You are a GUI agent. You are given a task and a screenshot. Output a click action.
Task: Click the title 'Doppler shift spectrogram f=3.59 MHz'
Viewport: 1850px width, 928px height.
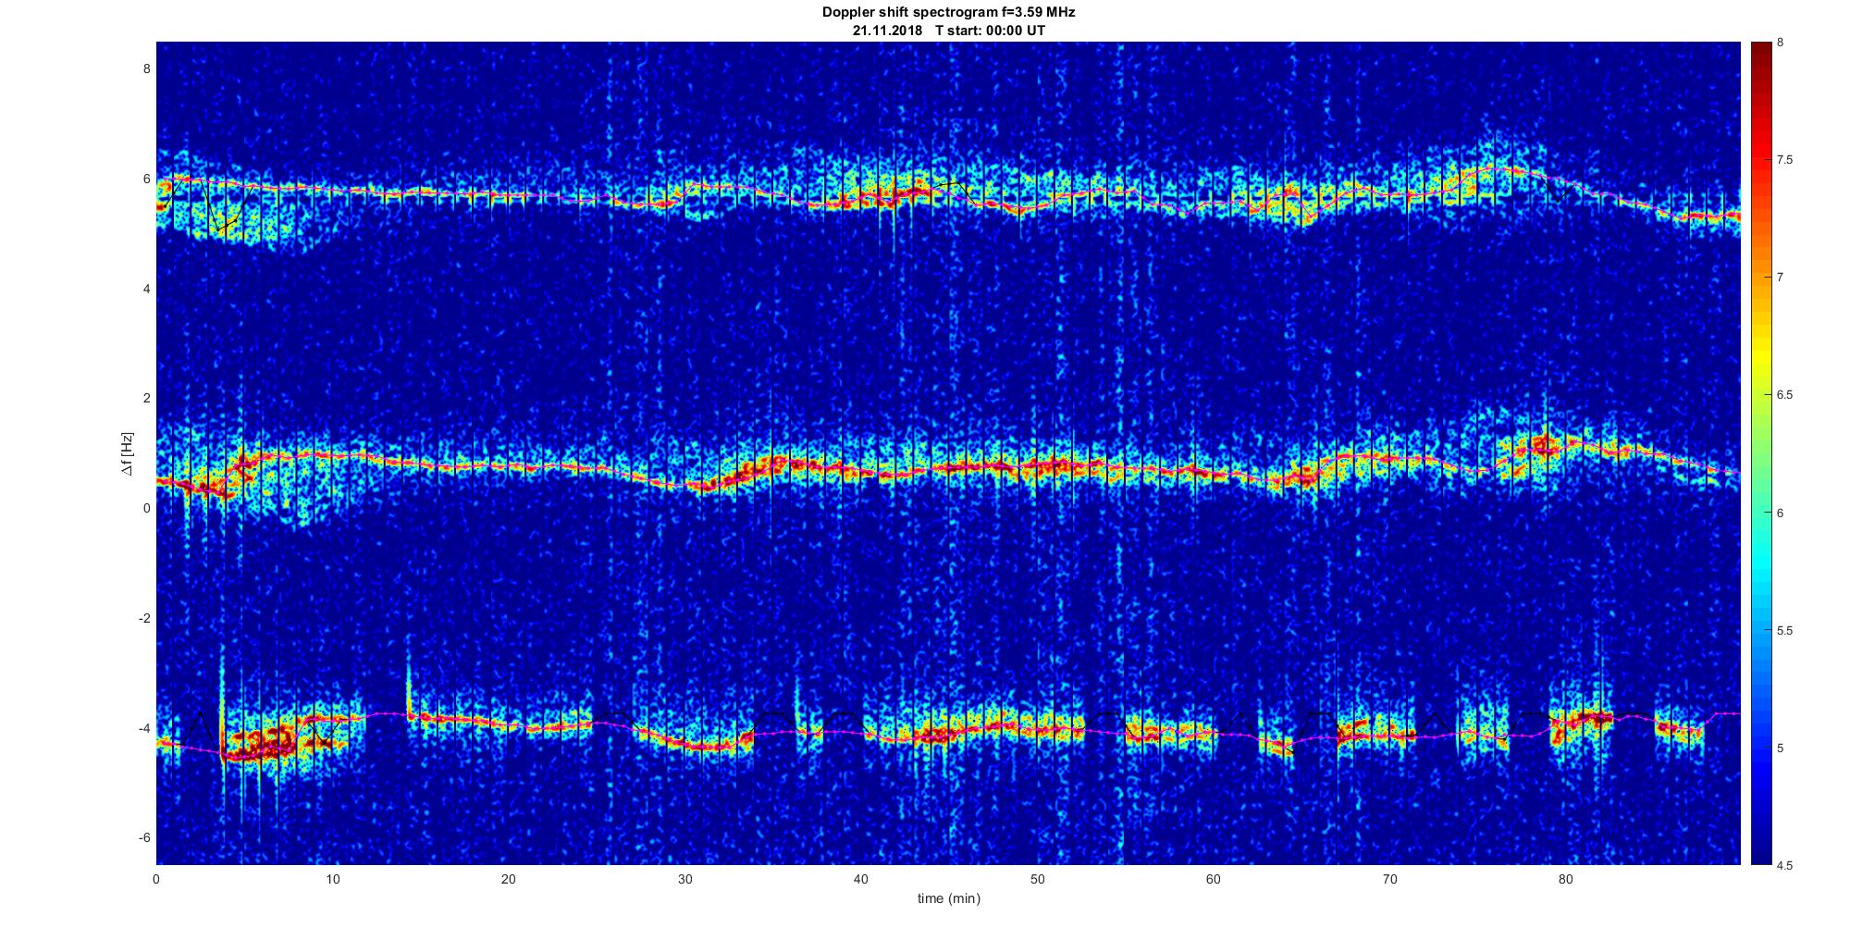point(948,12)
